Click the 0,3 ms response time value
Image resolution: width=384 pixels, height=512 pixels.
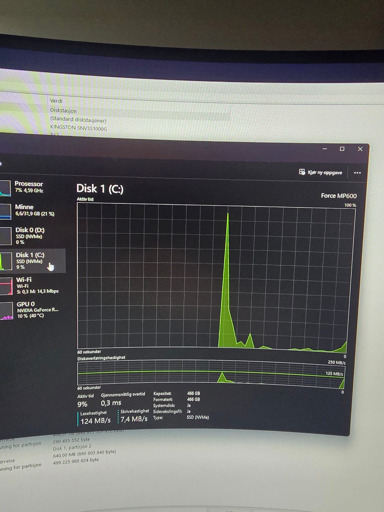(111, 403)
